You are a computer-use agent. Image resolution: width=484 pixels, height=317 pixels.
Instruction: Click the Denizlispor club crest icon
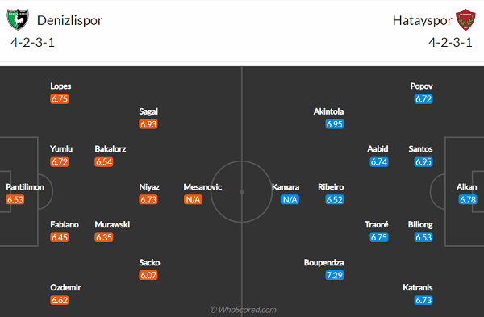(18, 19)
